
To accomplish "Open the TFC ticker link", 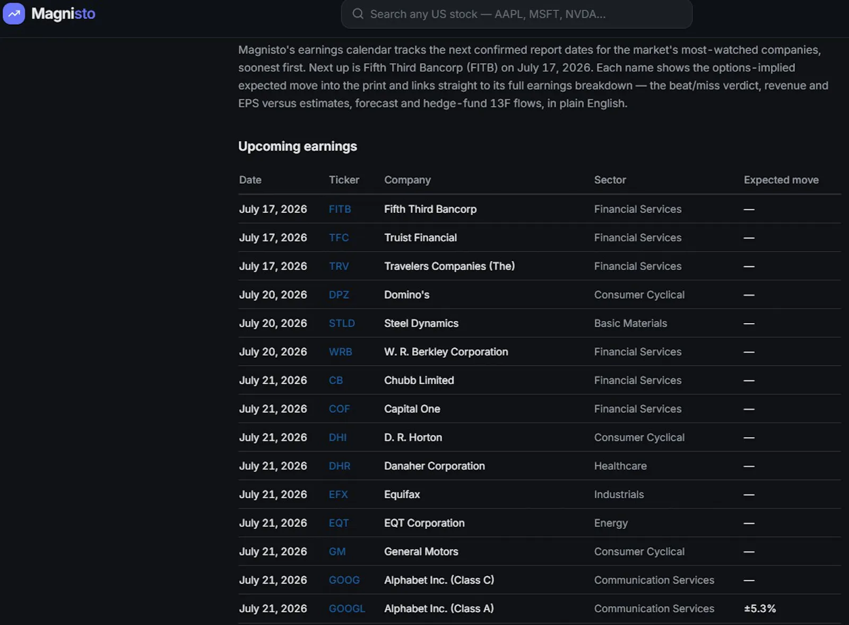I will pyautogui.click(x=339, y=238).
